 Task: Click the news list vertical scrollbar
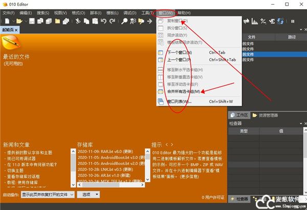pyautogui.click(x=73, y=168)
